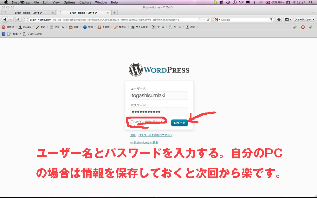The image size is (317, 198).
Task: Click the browser address bar URL
Action: (x=104, y=20)
